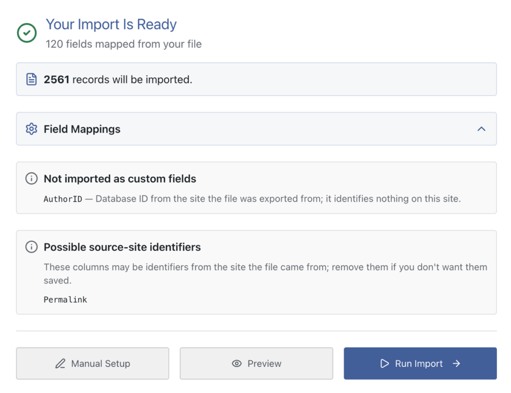Click 'Possible source-site identifiers' heading
The width and height of the screenshot is (511, 393).
(x=122, y=247)
